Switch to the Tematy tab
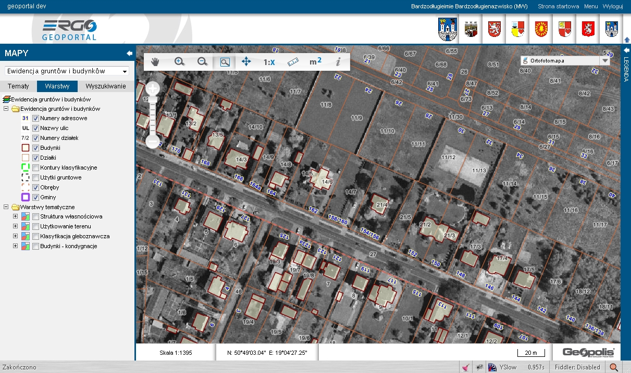The height and width of the screenshot is (373, 631). point(18,86)
